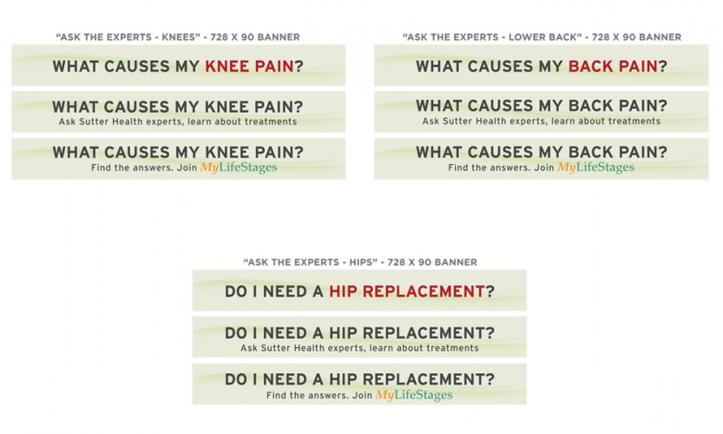723x434 pixels.
Task: Click the red BACK PAIN banner
Action: [x=542, y=65]
